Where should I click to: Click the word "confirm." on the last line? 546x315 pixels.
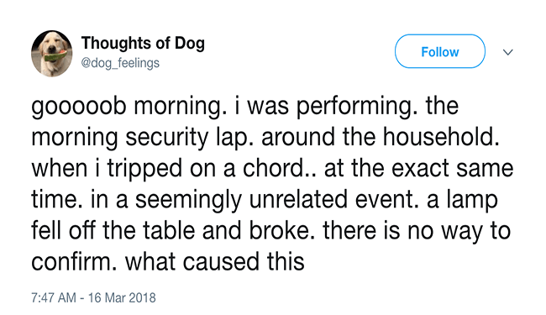click(74, 262)
